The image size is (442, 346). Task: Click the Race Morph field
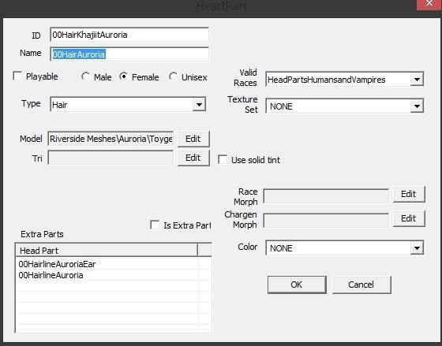[x=326, y=196]
